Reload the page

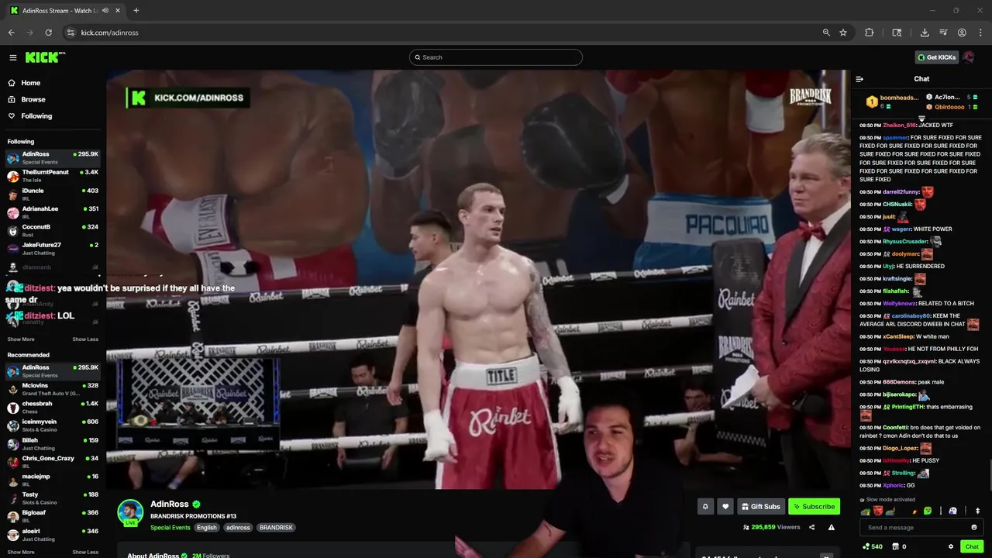click(x=48, y=33)
